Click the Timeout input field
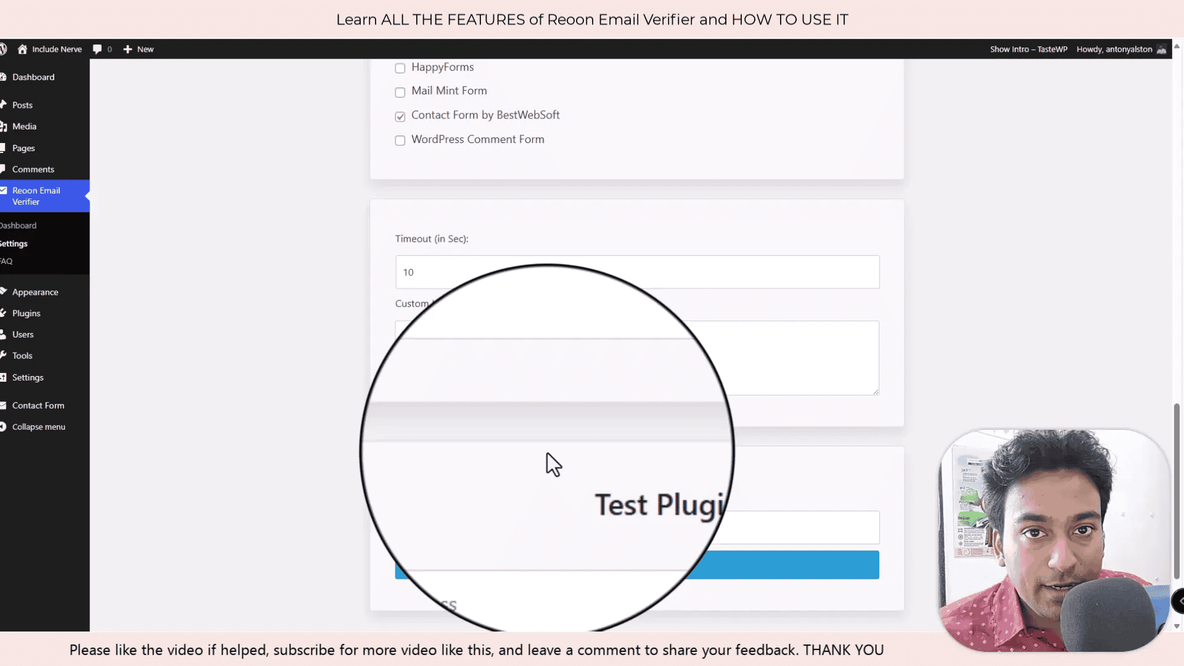The width and height of the screenshot is (1184, 666). 637,271
